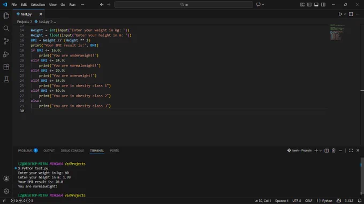Open the Source Control view
This screenshot has height=204, width=364.
coord(6,41)
